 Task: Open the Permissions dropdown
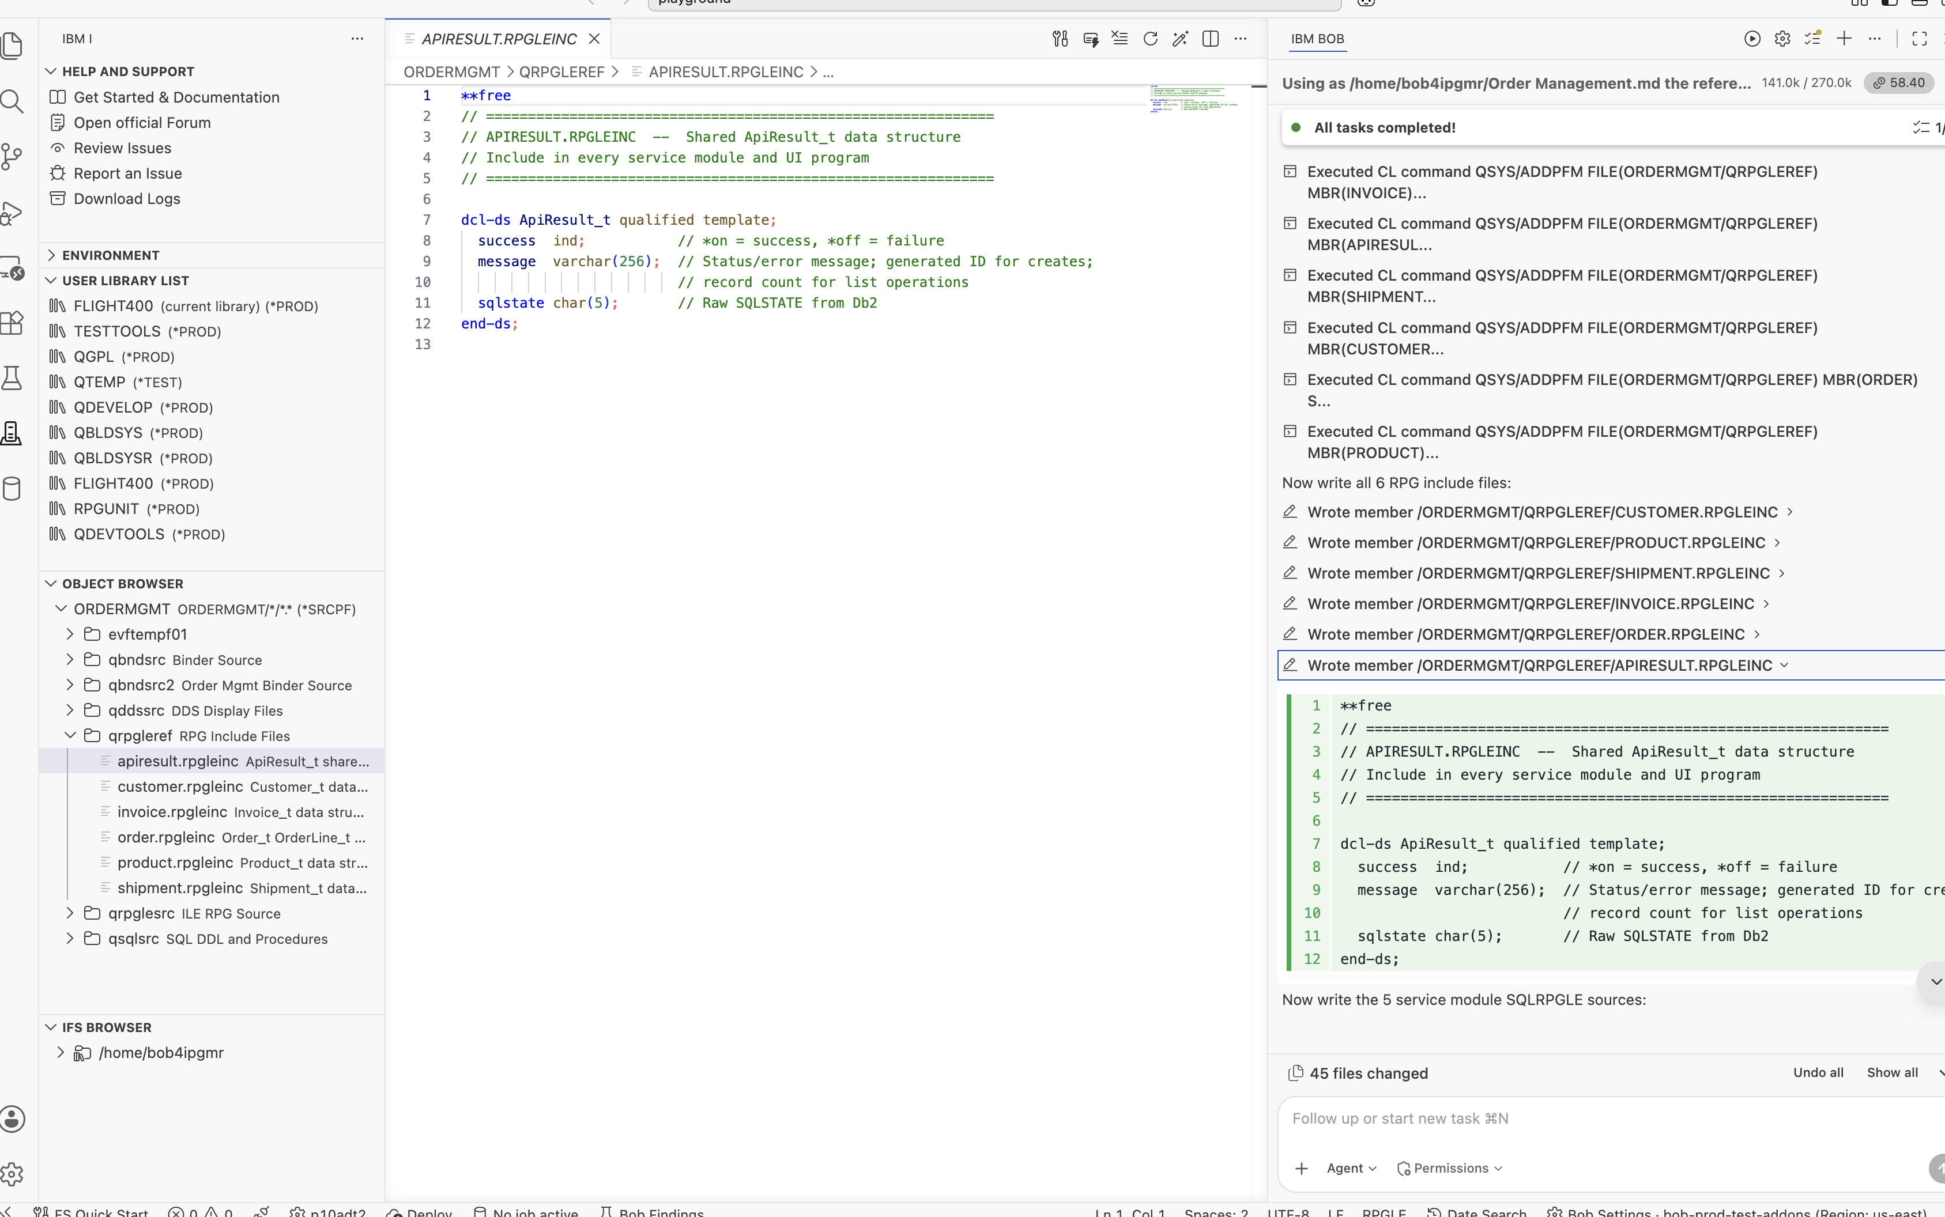click(x=1450, y=1168)
